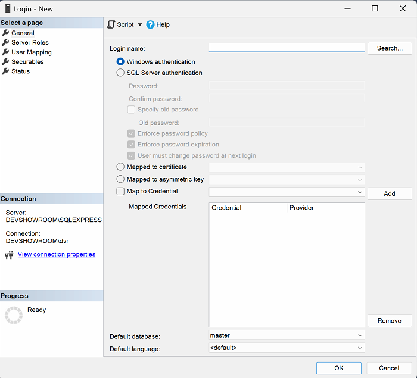
Task: Click the wrench icon beside User Mapping
Action: coord(6,52)
